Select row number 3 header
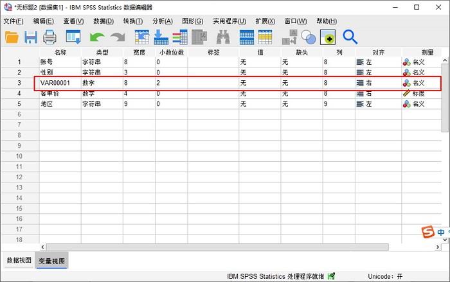 pyautogui.click(x=19, y=83)
